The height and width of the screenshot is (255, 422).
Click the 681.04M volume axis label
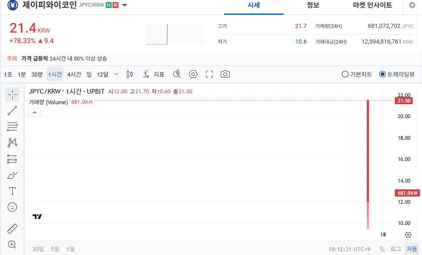(407, 193)
